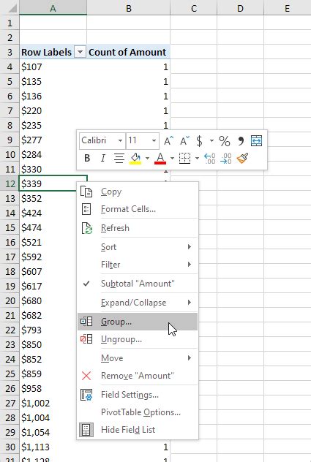Apply Percent Style formatting
This screenshot has height=462, width=311.
(x=225, y=141)
